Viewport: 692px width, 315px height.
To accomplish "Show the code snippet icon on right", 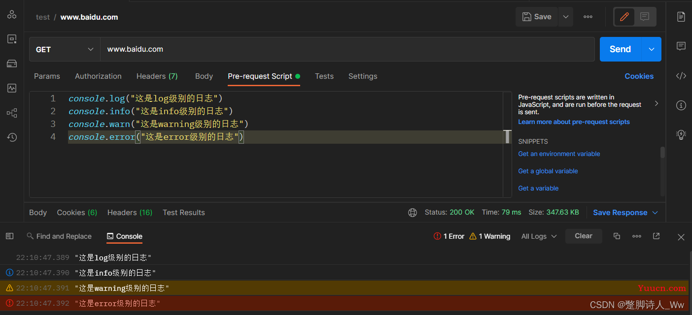I will pos(681,76).
